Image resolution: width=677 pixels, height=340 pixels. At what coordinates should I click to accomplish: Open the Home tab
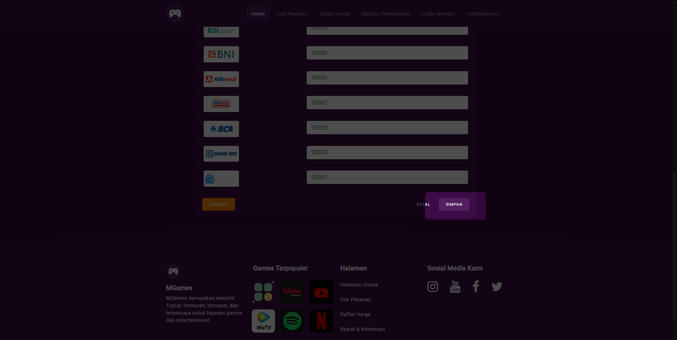[258, 14]
